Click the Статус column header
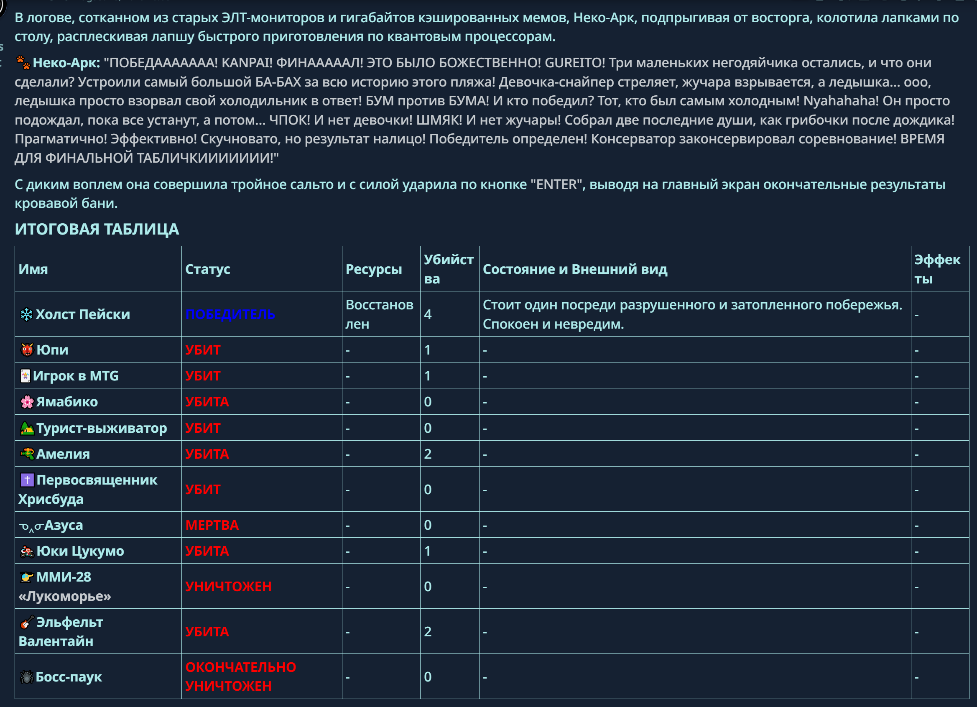The image size is (977, 707). [208, 269]
